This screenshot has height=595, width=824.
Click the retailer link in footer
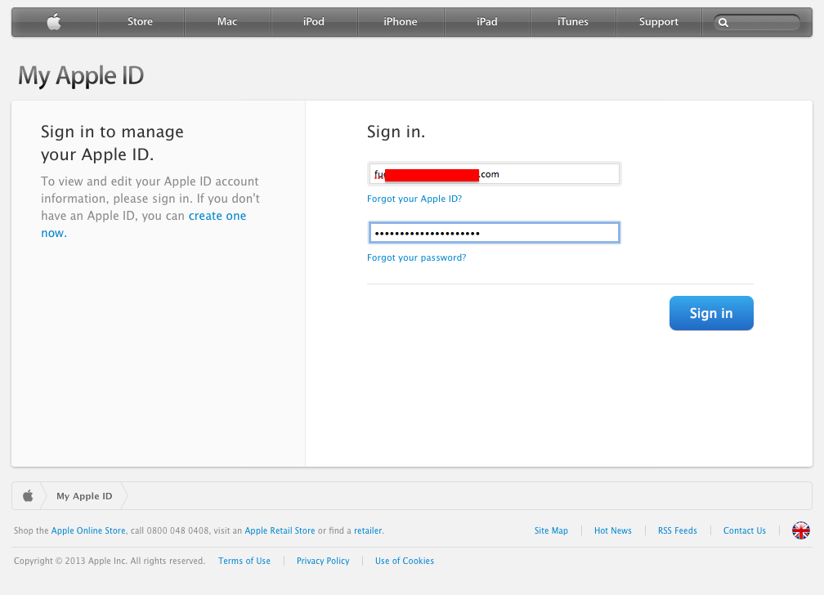(x=368, y=531)
